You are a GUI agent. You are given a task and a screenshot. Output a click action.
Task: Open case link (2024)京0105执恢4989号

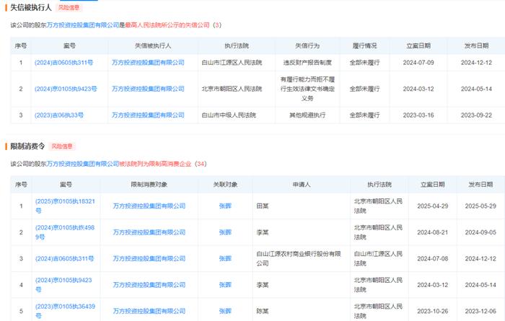pyautogui.click(x=65, y=232)
